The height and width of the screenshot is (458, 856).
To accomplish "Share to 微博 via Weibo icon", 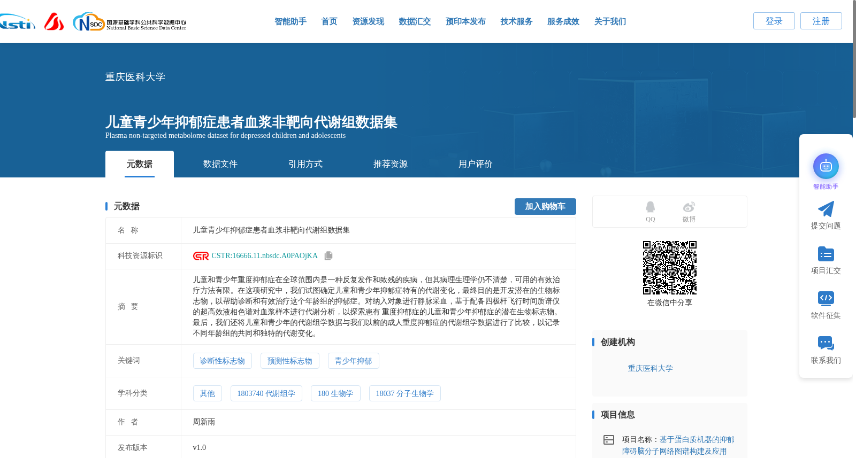I will coord(689,207).
